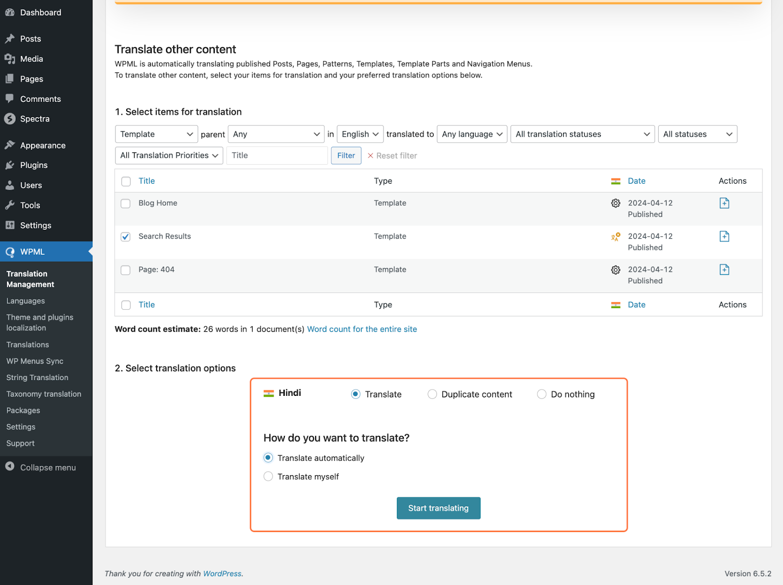The image size is (783, 585).
Task: Click the Media icon in the sidebar
Action: pyautogui.click(x=10, y=59)
